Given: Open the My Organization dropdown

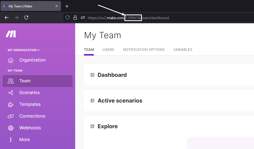Looking at the screenshot, I should click(24, 50).
